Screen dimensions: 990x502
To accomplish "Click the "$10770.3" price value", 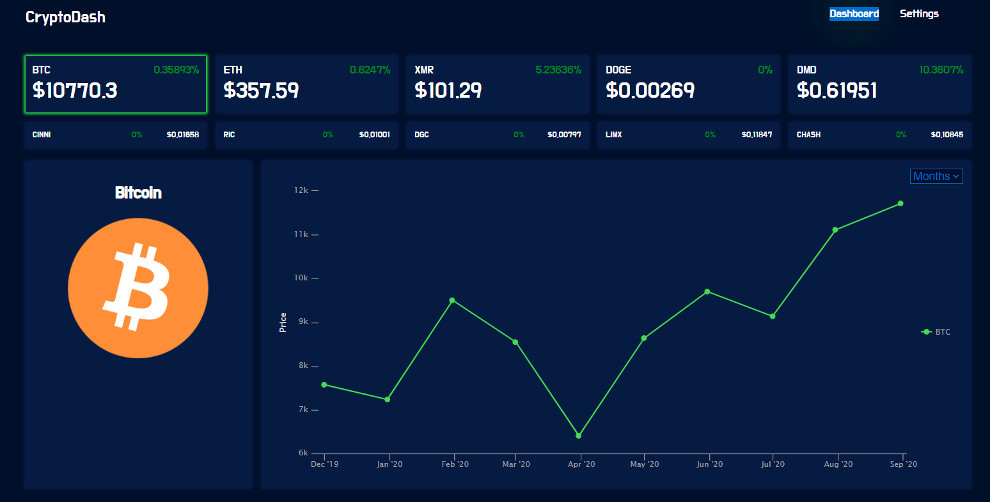I will (75, 91).
